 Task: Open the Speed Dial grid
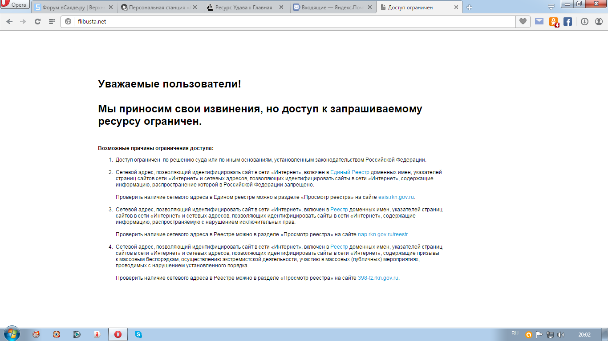(x=52, y=21)
